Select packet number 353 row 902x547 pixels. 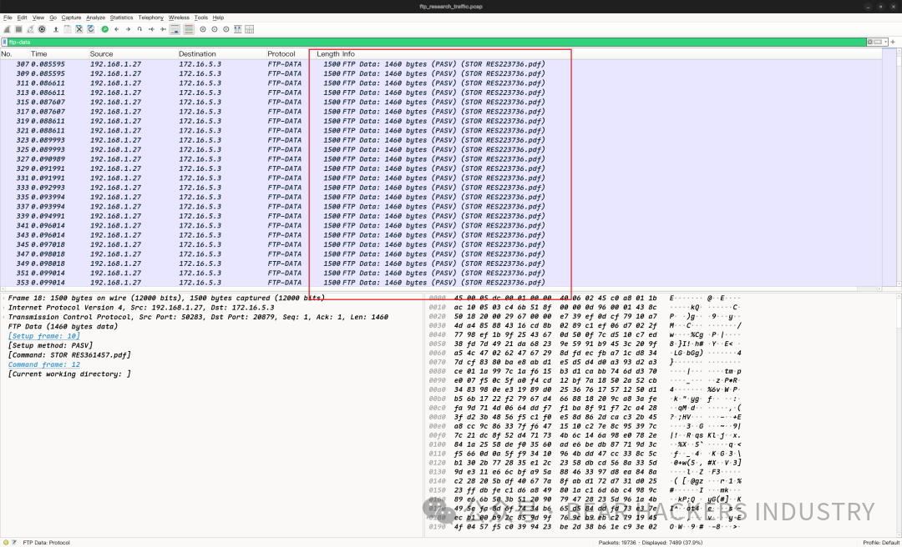pyautogui.click(x=441, y=283)
